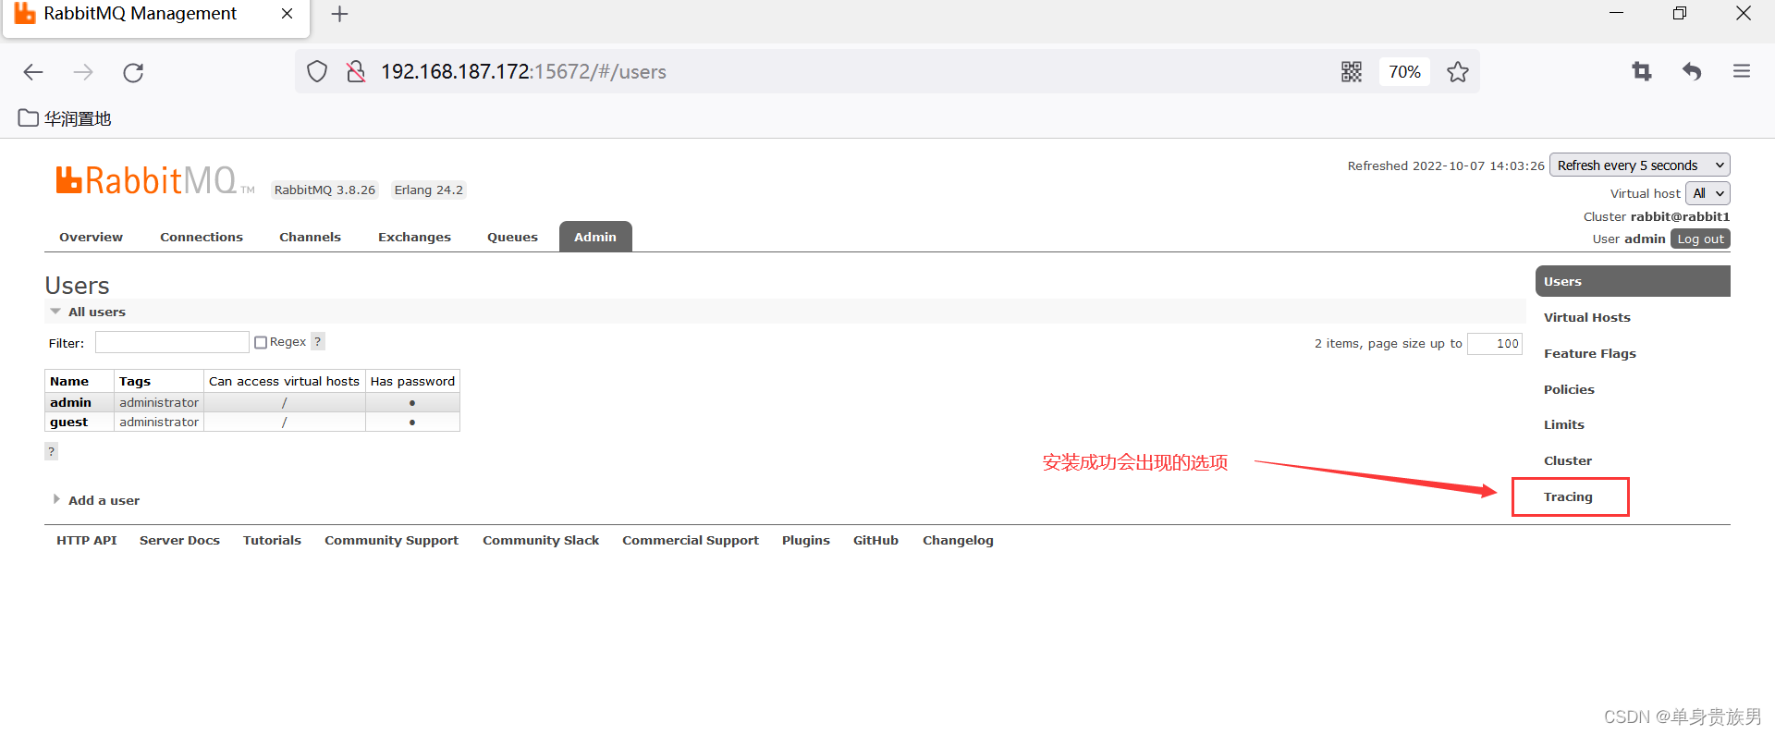The image size is (1775, 735).
Task: Reload the RabbitMQ page
Action: click(133, 72)
